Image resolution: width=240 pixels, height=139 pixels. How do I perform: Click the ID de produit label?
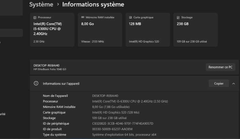[52, 129]
